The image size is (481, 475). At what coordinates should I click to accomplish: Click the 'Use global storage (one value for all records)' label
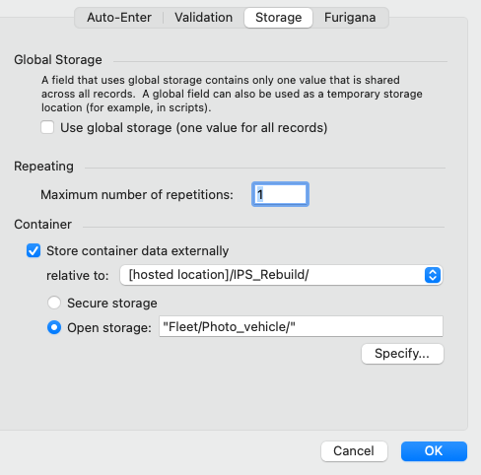194,128
